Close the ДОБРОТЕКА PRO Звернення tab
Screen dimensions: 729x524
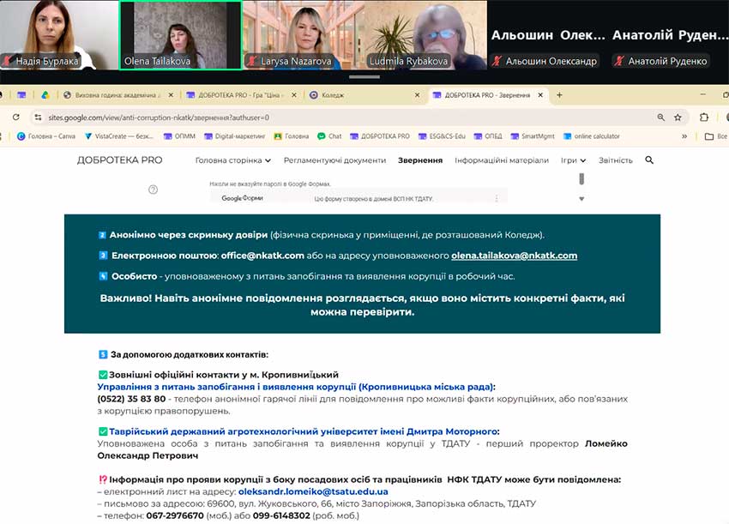(x=540, y=95)
